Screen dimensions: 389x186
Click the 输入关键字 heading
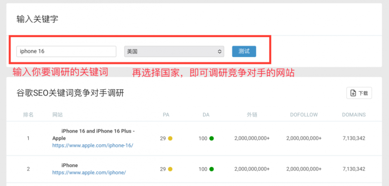[x=37, y=19]
